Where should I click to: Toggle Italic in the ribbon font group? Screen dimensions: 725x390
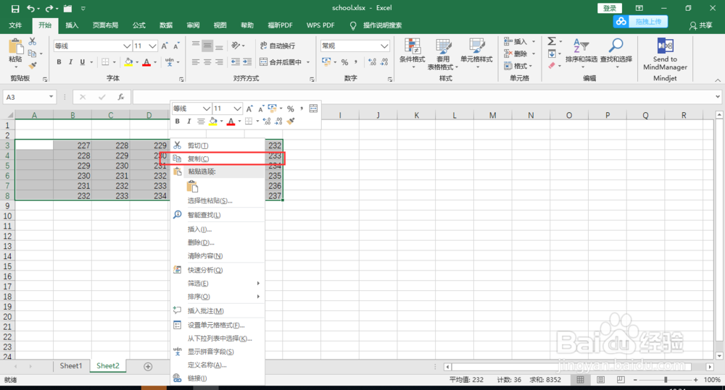pyautogui.click(x=70, y=62)
